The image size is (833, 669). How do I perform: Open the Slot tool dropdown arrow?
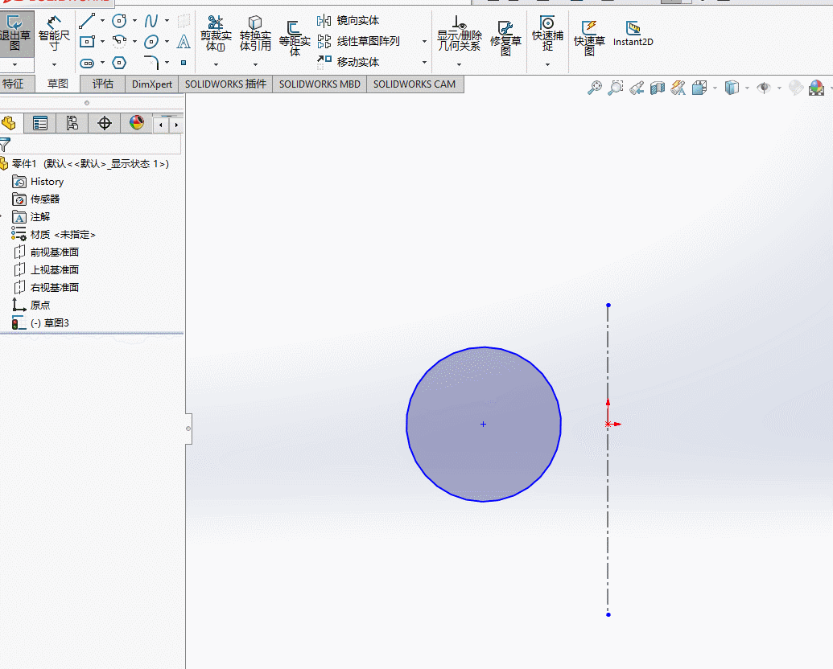(x=102, y=63)
